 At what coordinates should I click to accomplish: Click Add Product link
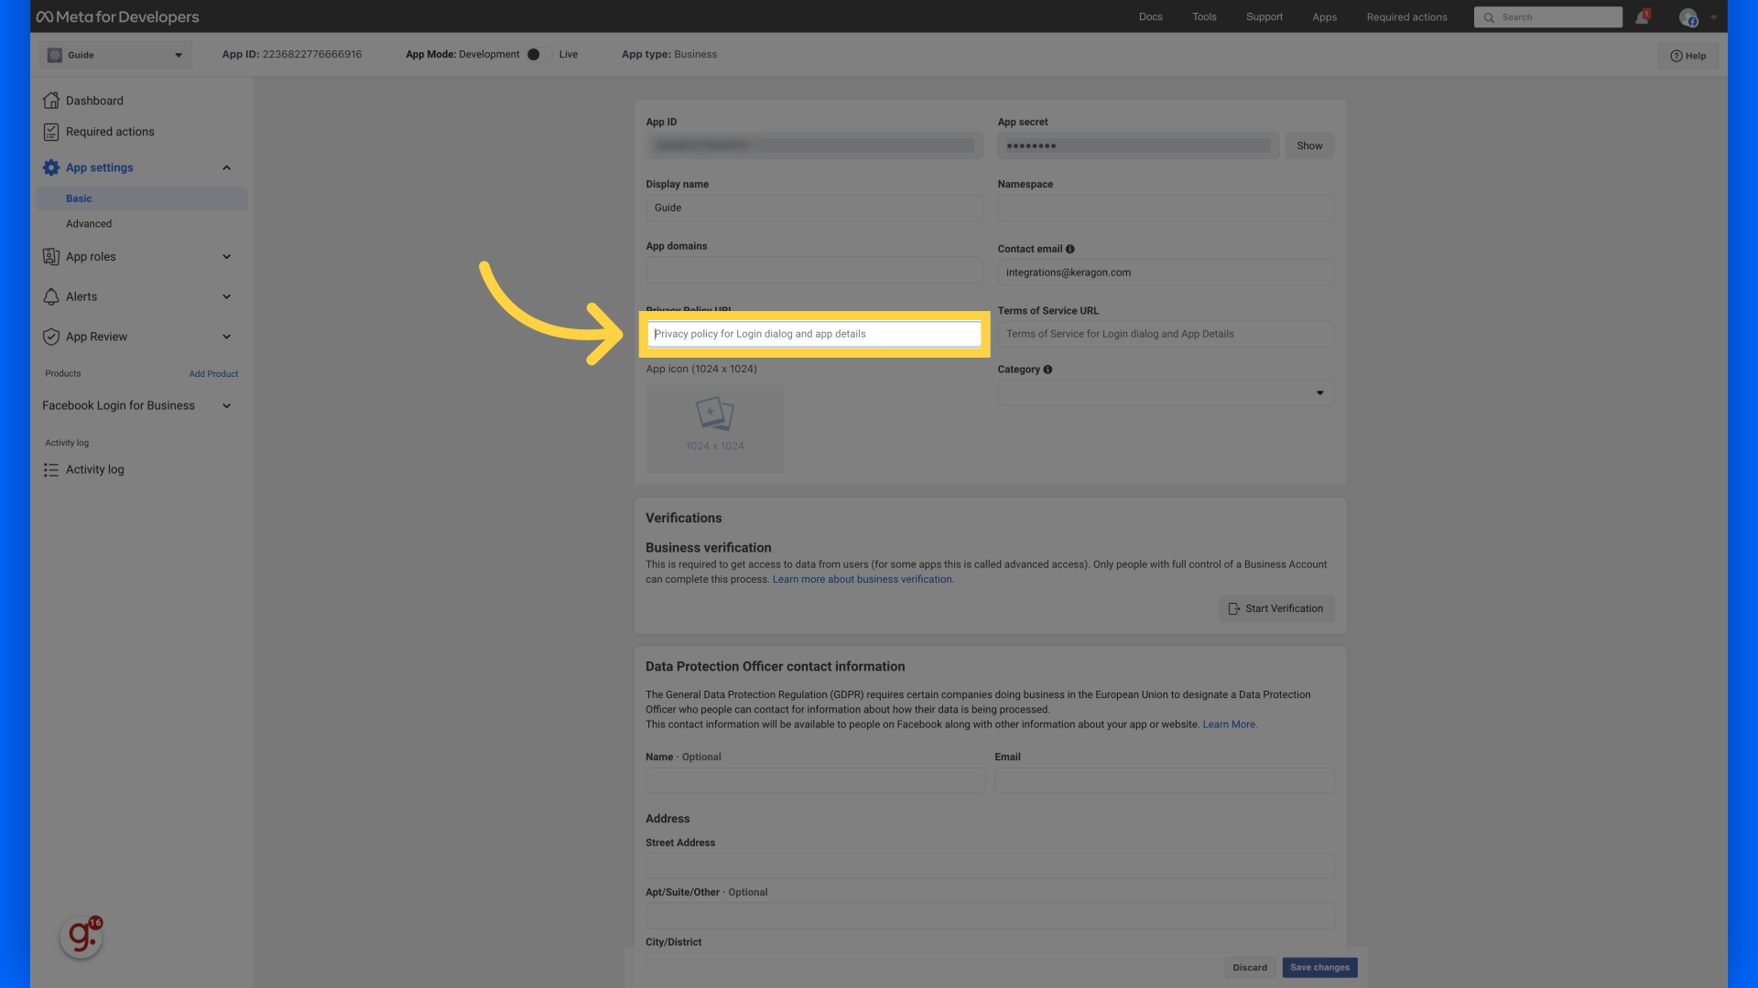point(213,374)
